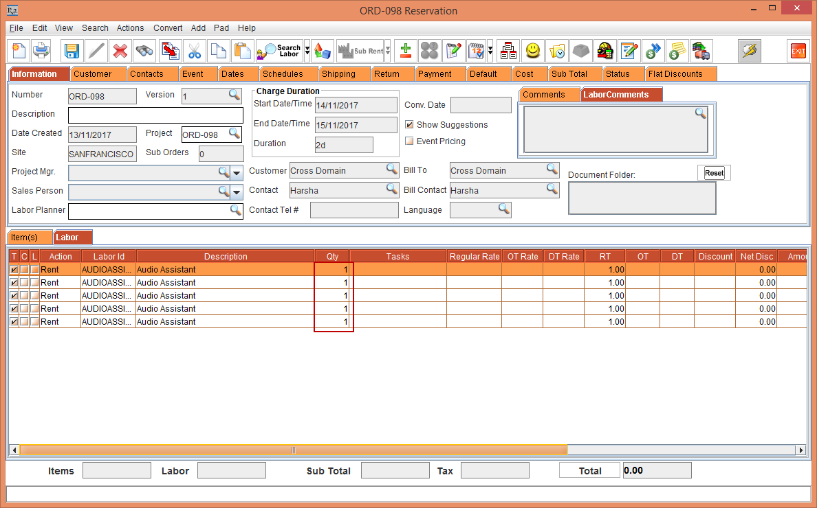Toggle C checkbox in the highlighted Audio Assistant row

(x=24, y=269)
